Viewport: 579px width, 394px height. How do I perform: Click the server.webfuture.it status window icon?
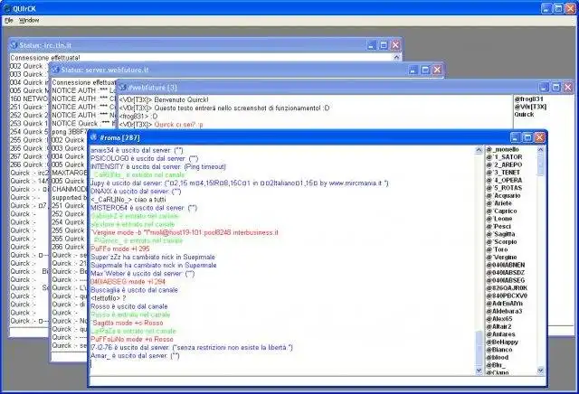[x=55, y=70]
